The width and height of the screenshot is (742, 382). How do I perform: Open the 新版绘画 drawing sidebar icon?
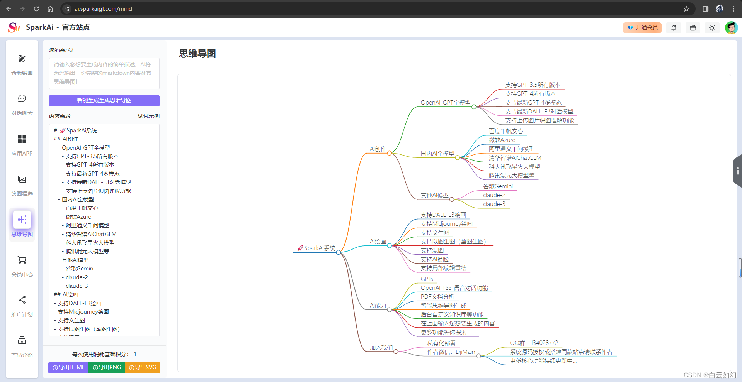pyautogui.click(x=22, y=59)
